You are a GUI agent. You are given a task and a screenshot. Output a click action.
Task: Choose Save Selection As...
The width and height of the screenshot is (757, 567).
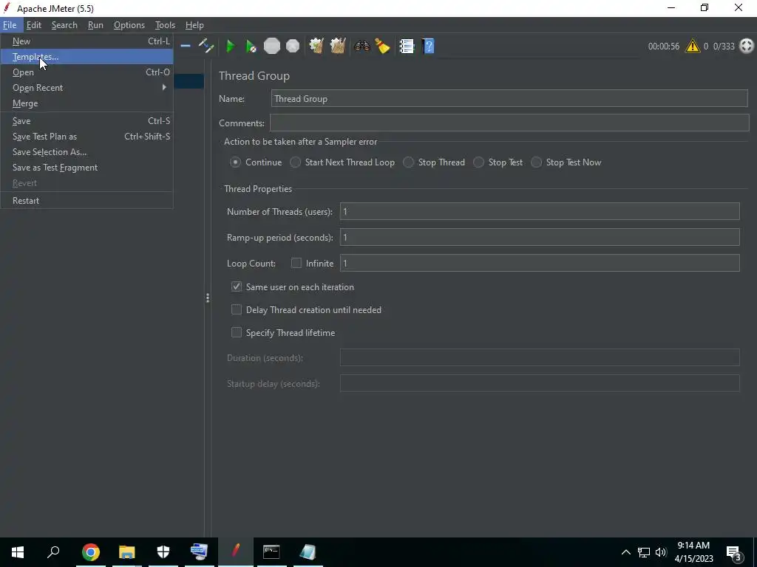pyautogui.click(x=87, y=152)
